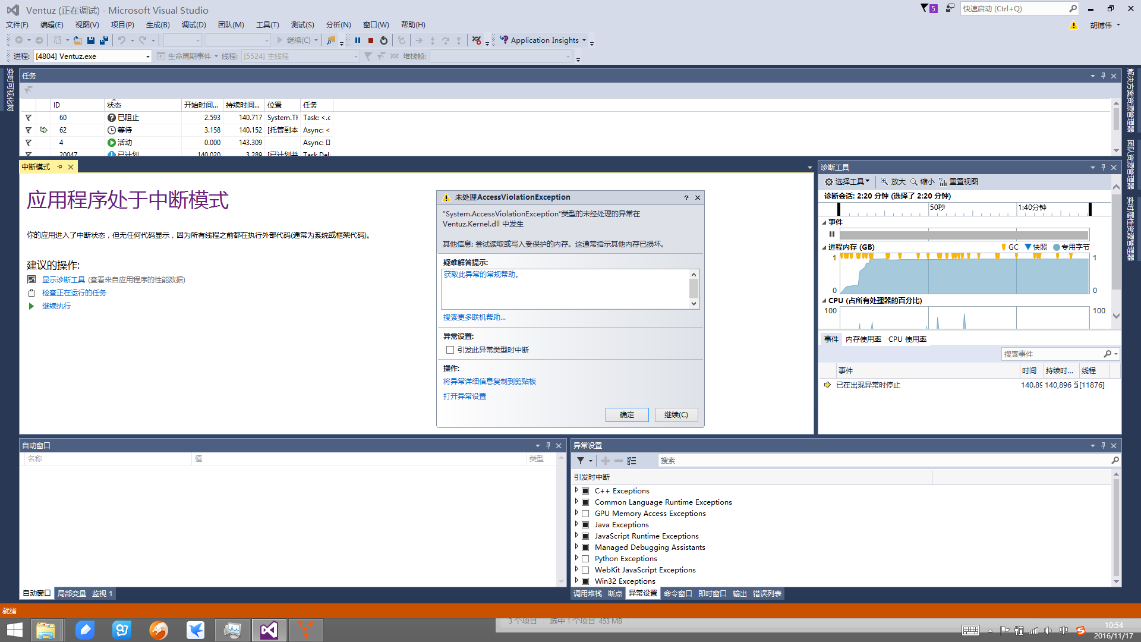
Task: Click the filter icon in Exception Settings toolbar
Action: 581,461
